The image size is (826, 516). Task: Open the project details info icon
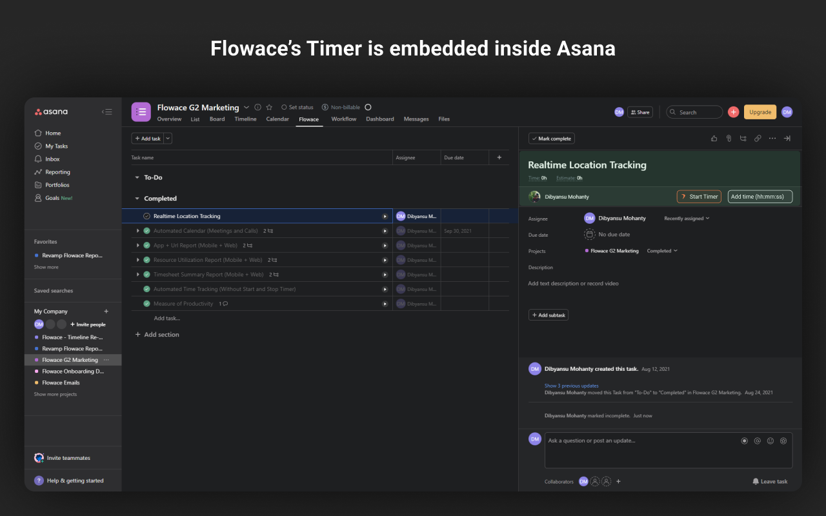click(258, 108)
